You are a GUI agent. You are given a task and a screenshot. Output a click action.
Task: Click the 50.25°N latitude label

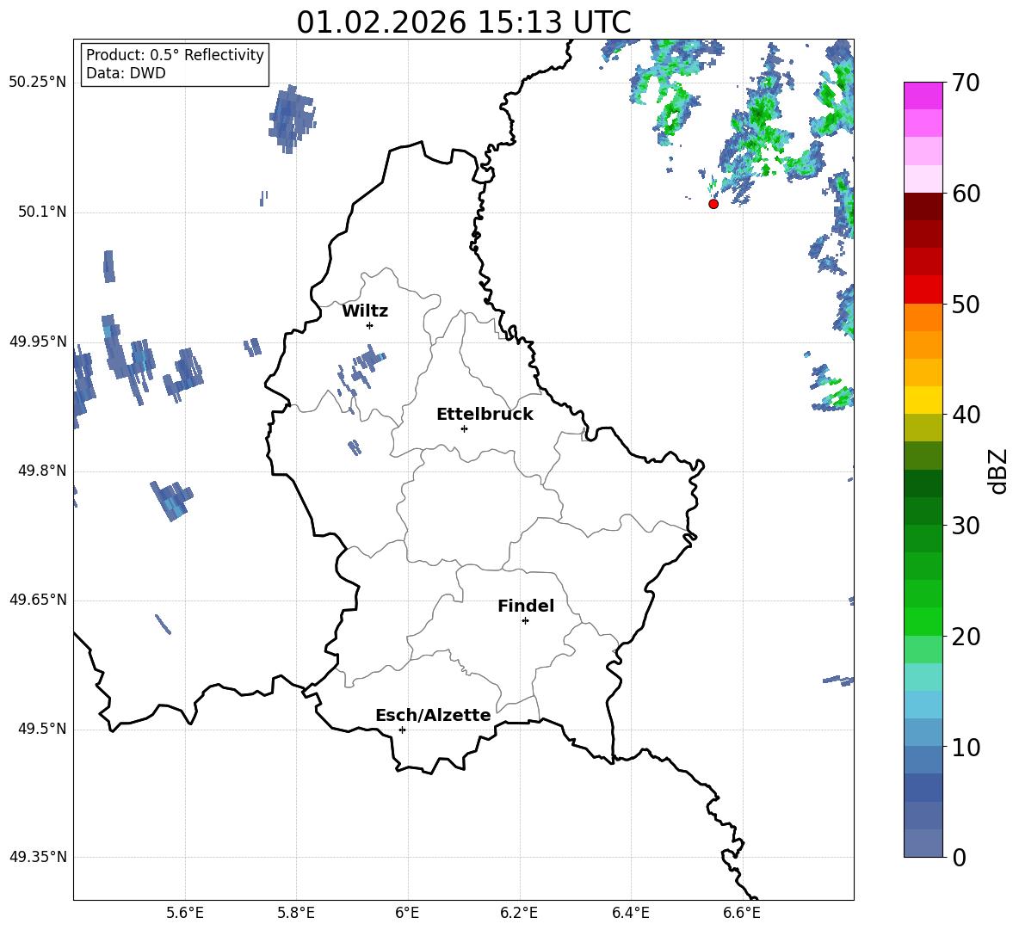coord(38,83)
